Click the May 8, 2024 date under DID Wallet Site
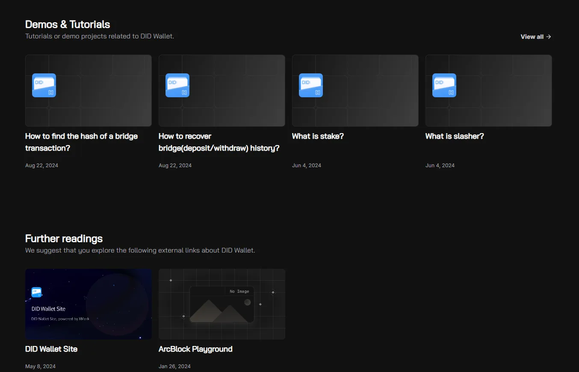 point(41,366)
